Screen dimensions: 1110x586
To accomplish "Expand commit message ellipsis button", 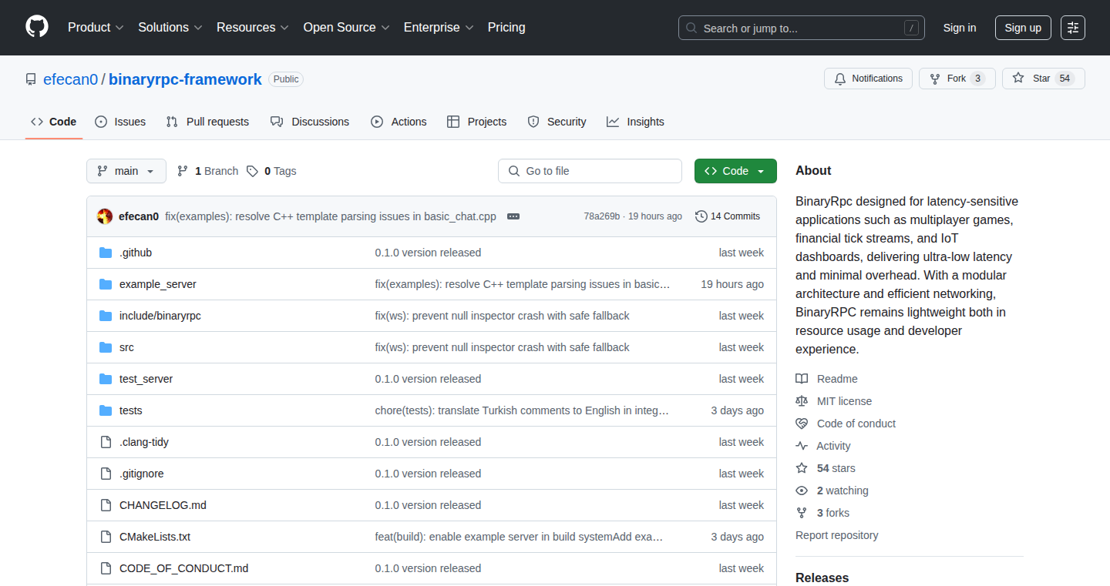I will coord(513,216).
